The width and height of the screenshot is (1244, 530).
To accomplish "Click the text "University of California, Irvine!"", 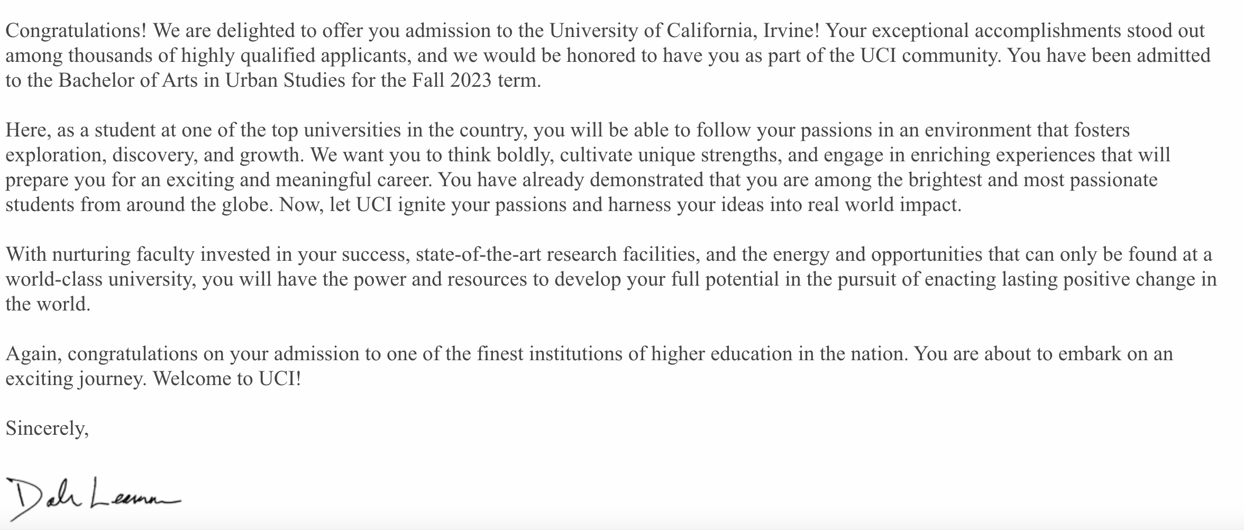I will pos(684,31).
